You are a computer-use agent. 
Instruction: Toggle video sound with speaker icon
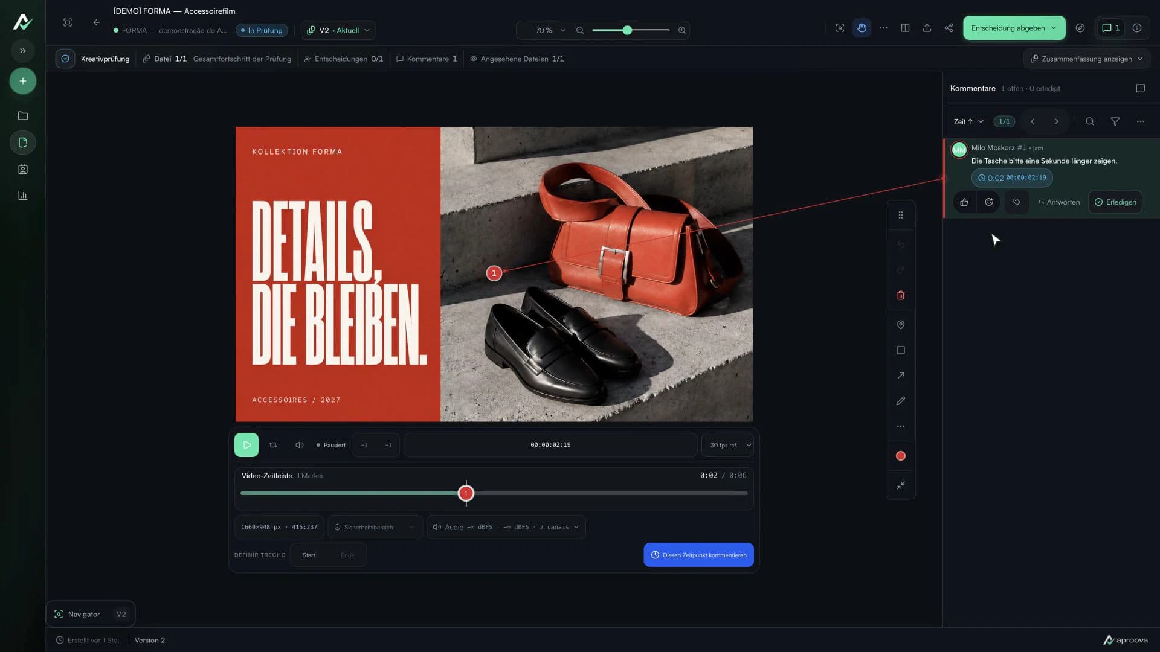click(x=300, y=445)
